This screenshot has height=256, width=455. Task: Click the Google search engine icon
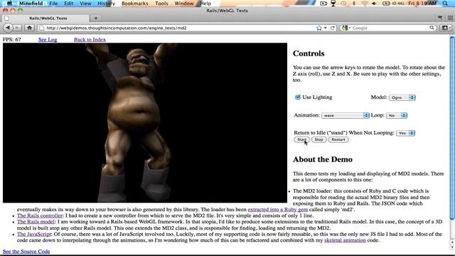344,28
